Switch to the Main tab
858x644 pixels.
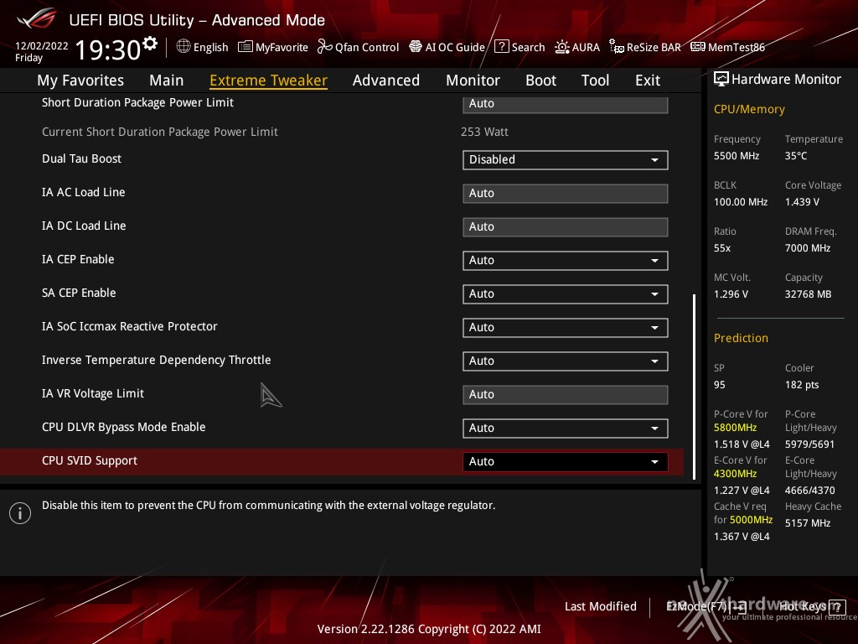(x=167, y=80)
